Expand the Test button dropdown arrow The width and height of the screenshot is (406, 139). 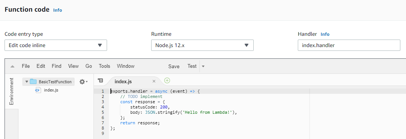(x=203, y=66)
